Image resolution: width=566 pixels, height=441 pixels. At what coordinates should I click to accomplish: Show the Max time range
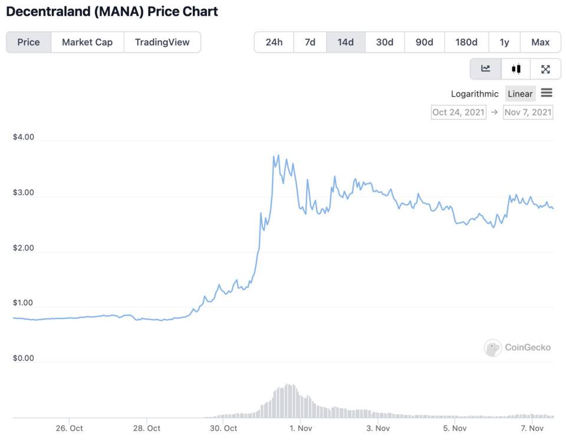(541, 42)
